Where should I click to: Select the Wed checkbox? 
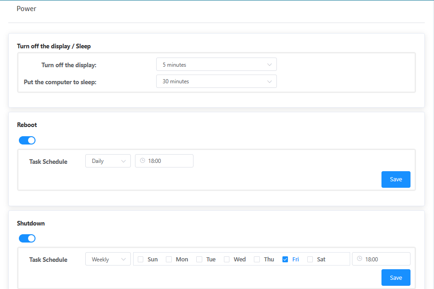[227, 260]
